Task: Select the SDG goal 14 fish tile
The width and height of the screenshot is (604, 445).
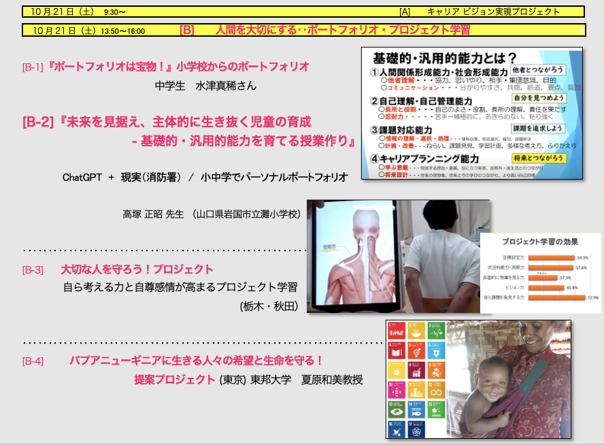Action: point(416,410)
